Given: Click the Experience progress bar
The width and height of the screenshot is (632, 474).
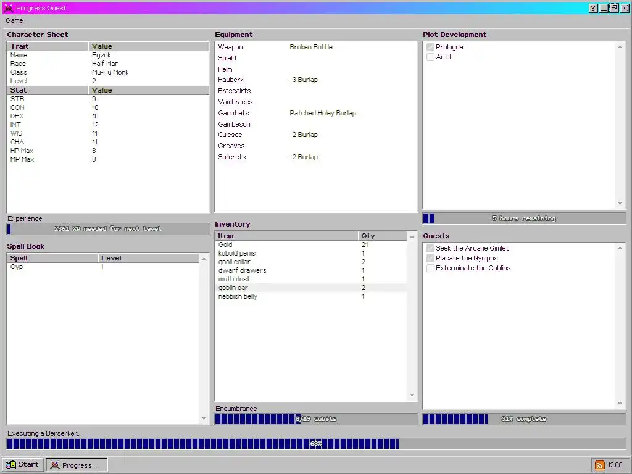Looking at the screenshot, I should point(108,229).
